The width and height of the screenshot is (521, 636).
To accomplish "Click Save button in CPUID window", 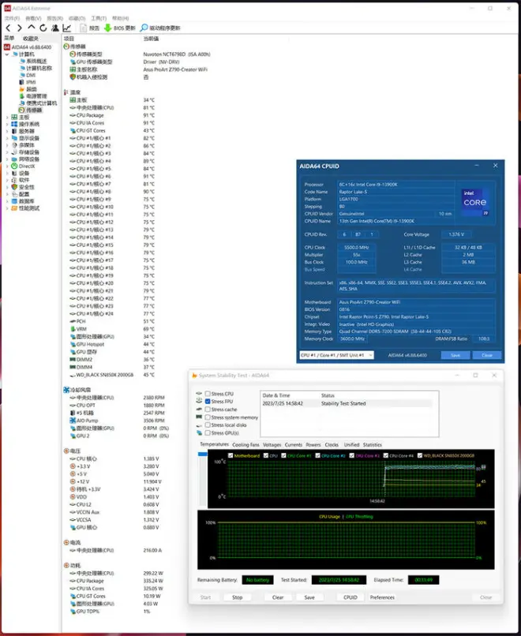I will [x=455, y=355].
